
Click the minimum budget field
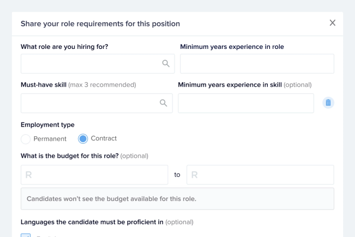click(94, 175)
